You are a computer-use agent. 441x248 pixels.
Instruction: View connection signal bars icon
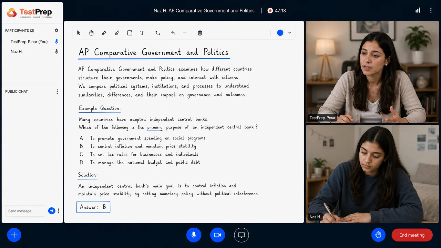tap(418, 10)
